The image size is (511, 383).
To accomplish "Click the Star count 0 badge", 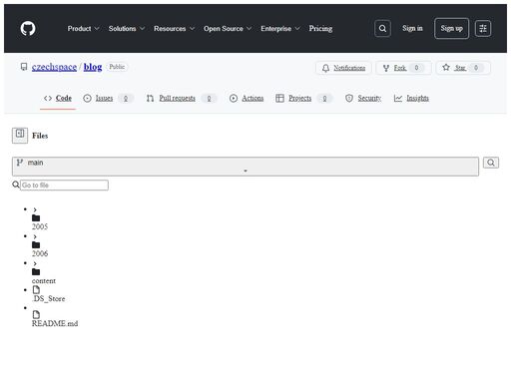I will 476,68.
